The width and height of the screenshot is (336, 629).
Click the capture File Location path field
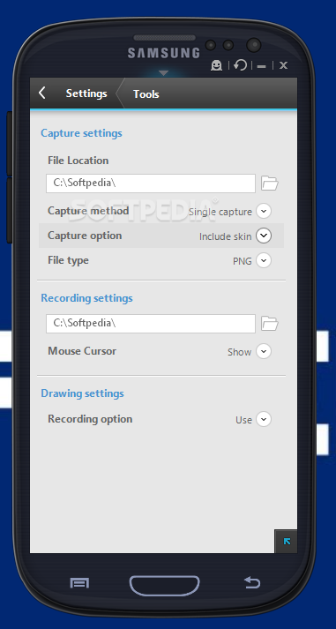point(151,183)
